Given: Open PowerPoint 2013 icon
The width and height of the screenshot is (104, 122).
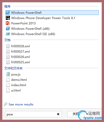Looking at the screenshot, I should click(8, 23).
